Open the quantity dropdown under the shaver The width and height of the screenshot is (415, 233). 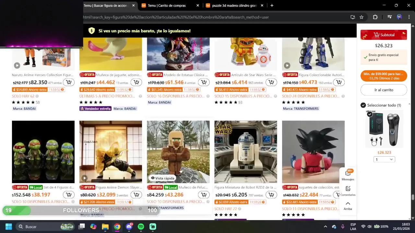tap(384, 159)
